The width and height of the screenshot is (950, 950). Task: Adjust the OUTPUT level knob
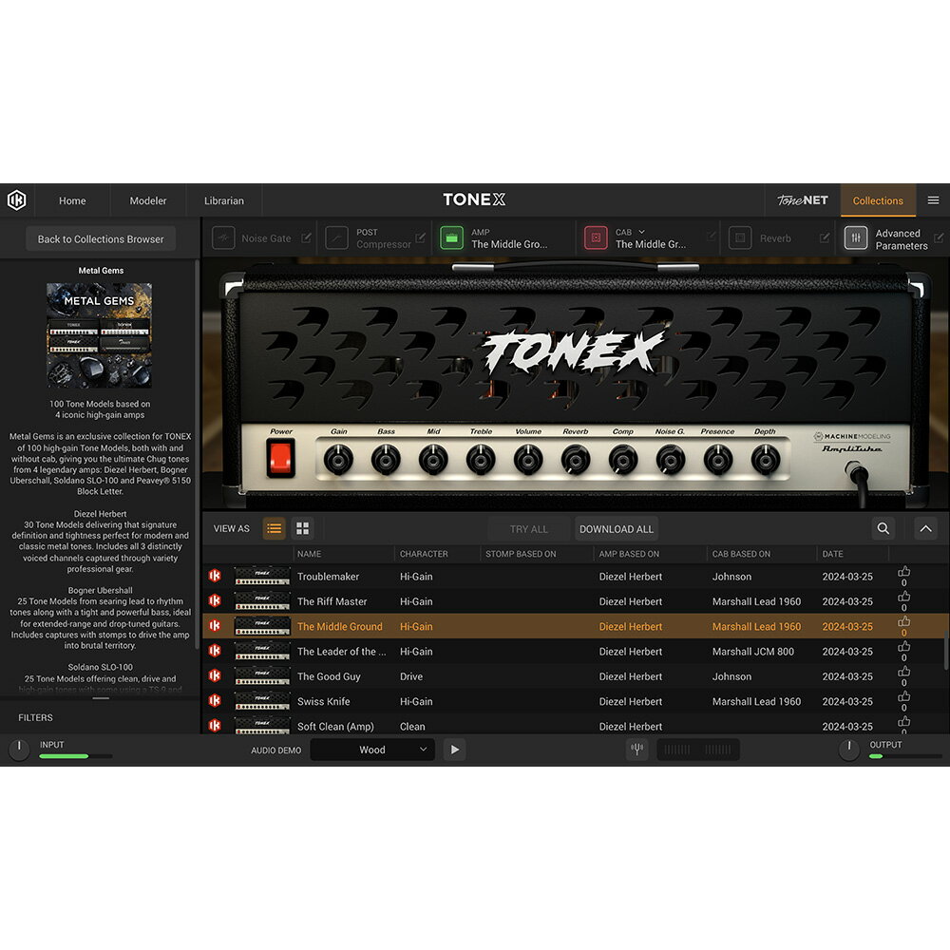(x=848, y=750)
